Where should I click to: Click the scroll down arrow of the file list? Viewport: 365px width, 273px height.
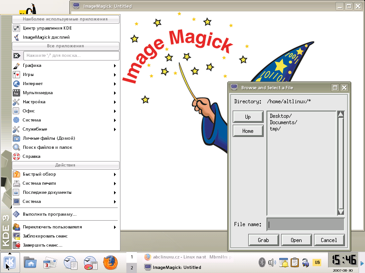point(340,212)
